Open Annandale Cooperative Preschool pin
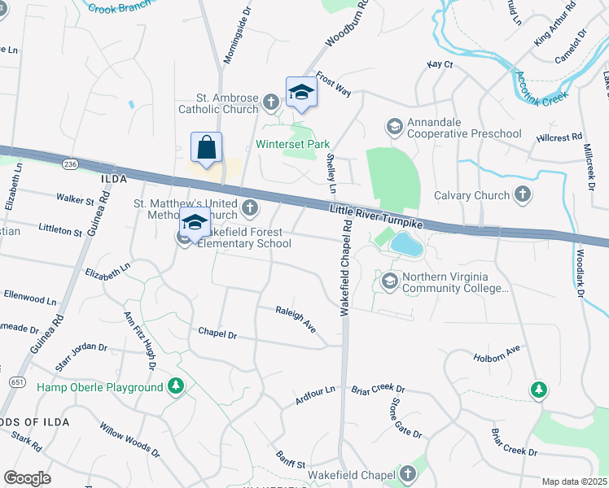This screenshot has height=488, width=609. (395, 127)
